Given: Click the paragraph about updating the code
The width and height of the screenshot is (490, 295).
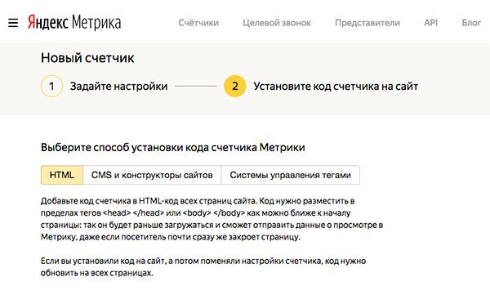Looking at the screenshot, I should 203,267.
